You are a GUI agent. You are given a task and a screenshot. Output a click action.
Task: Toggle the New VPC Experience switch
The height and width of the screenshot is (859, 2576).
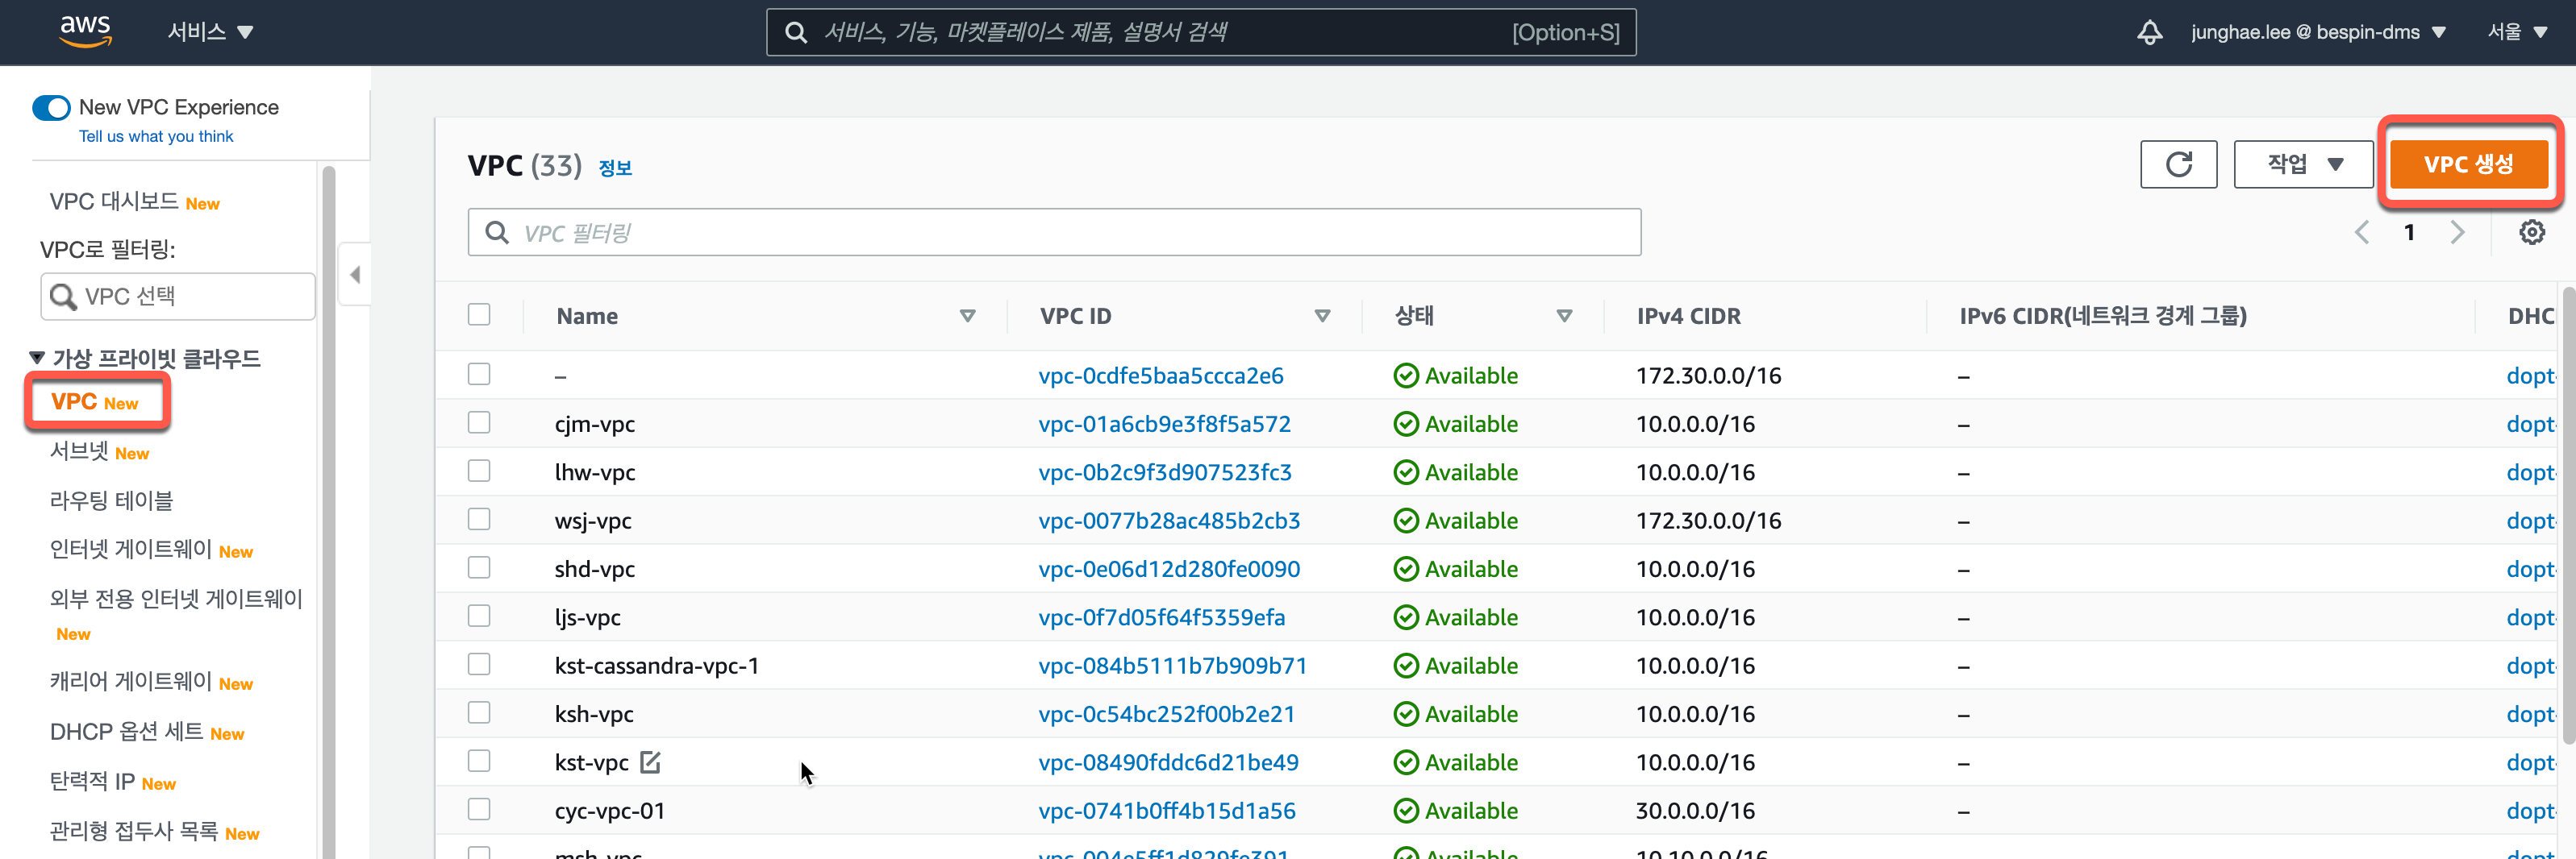(x=51, y=107)
